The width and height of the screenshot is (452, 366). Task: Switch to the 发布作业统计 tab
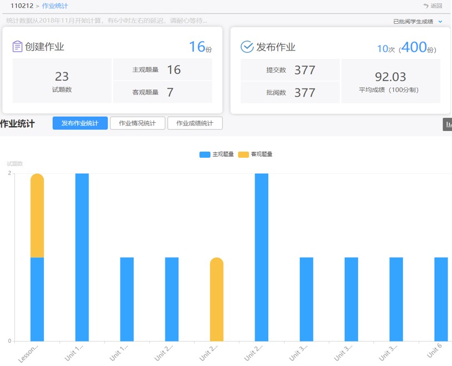[x=80, y=123]
